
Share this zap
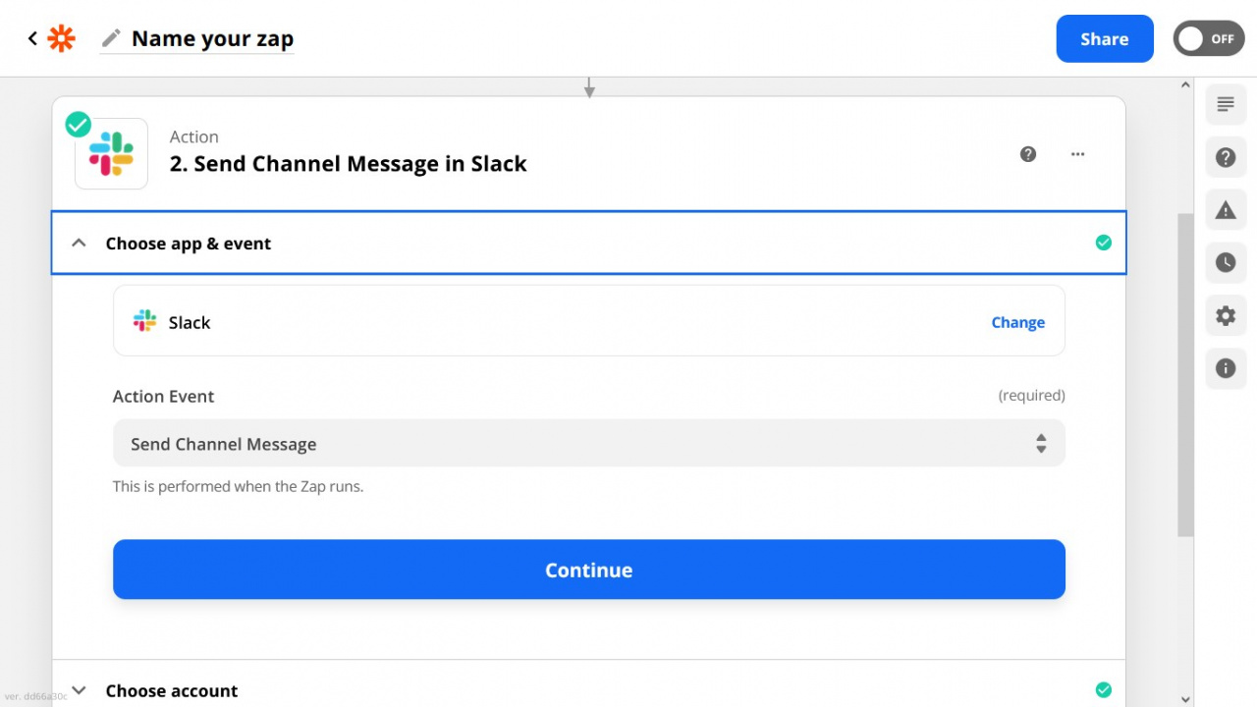(1105, 39)
